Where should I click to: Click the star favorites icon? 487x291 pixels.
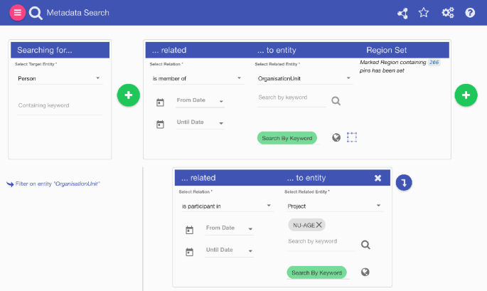pyautogui.click(x=424, y=13)
